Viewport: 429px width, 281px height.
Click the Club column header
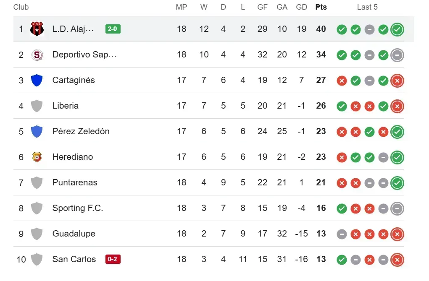coord(21,7)
